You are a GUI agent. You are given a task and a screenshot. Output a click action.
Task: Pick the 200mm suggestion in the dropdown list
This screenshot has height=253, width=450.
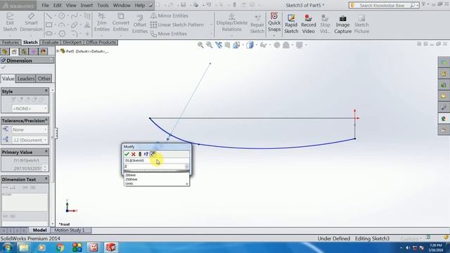click(x=131, y=175)
